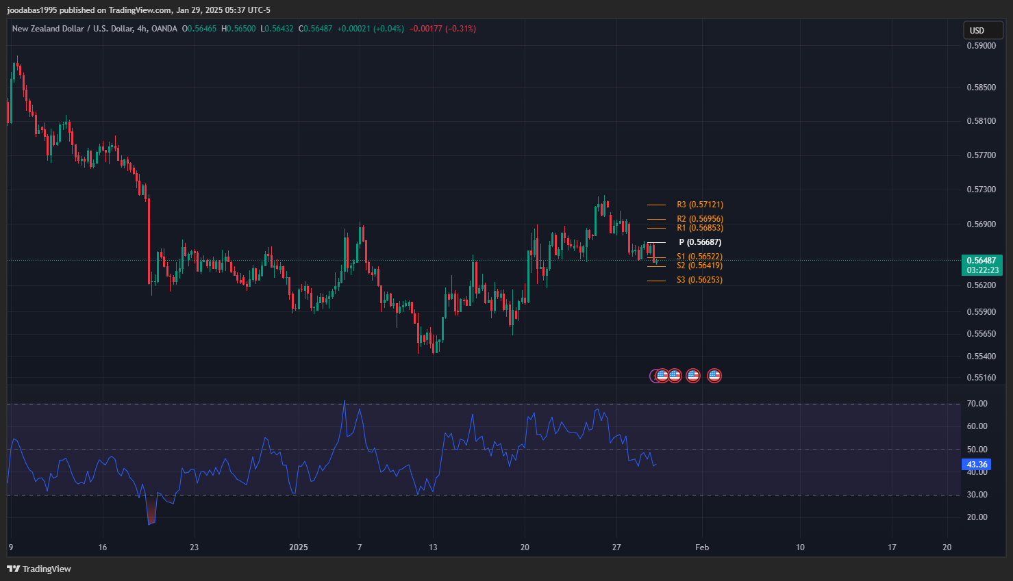Click the 03:22:23 bar countdown
This screenshot has height=581, width=1013.
click(981, 270)
